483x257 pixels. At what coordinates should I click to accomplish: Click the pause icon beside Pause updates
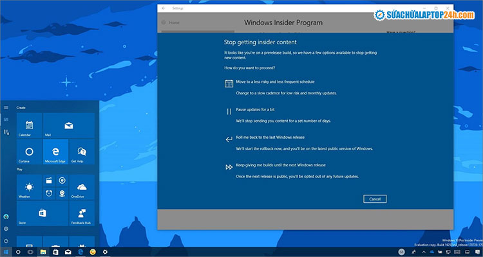(229, 112)
